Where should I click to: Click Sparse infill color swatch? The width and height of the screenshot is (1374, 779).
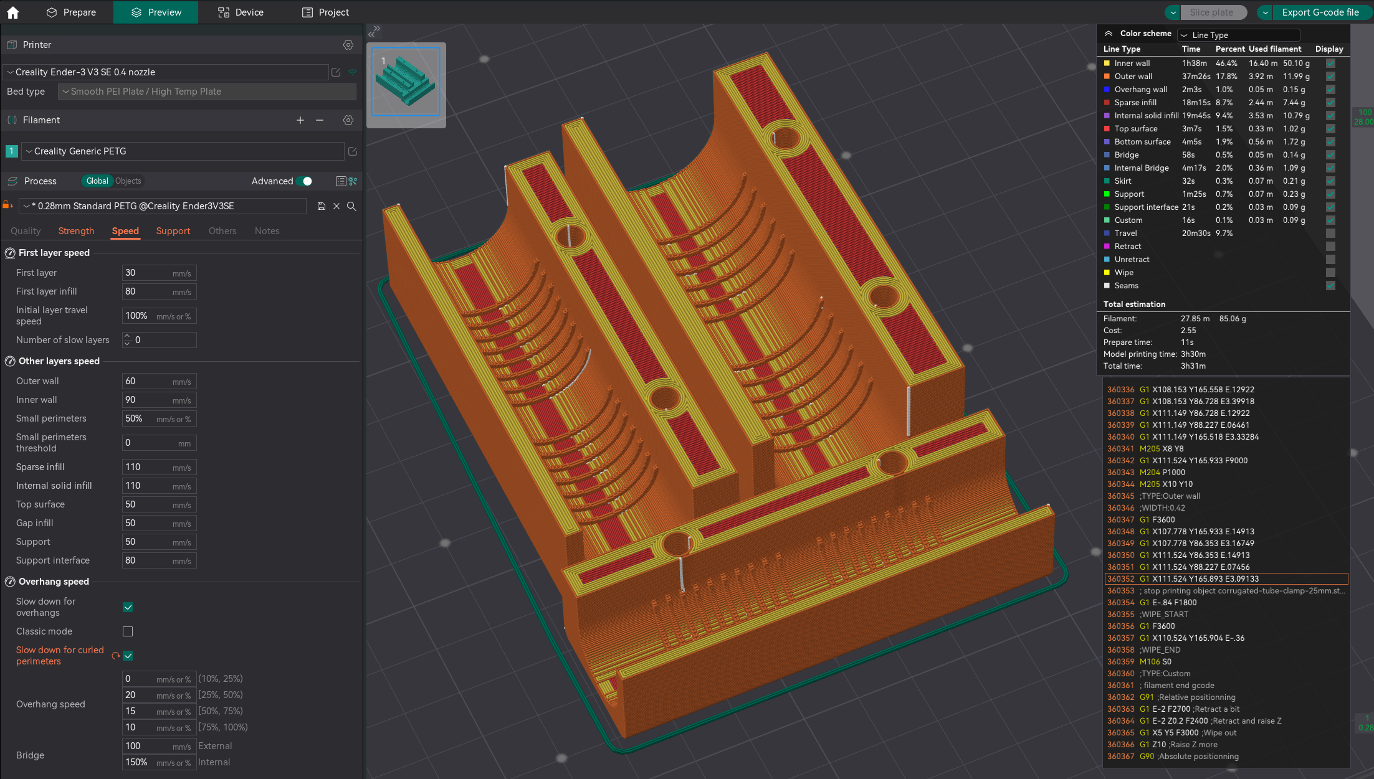point(1107,103)
